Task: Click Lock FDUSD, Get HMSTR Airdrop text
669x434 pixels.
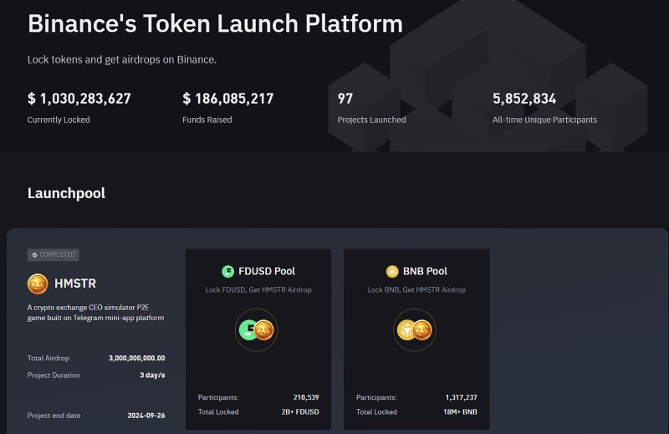Action: pos(258,290)
